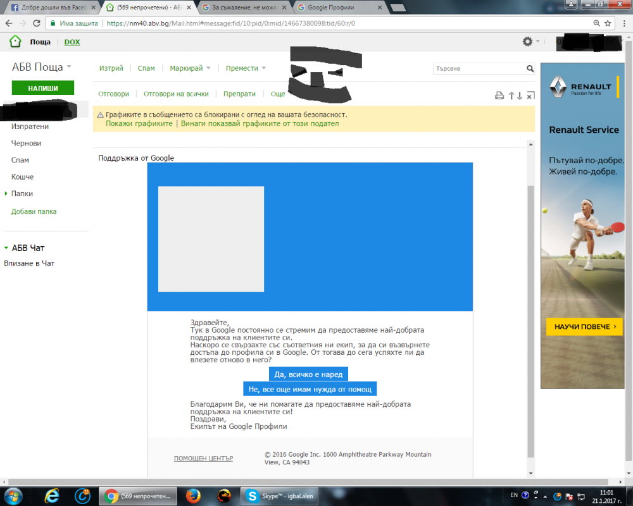
Task: Open the Кошче trash folder
Action: point(22,176)
